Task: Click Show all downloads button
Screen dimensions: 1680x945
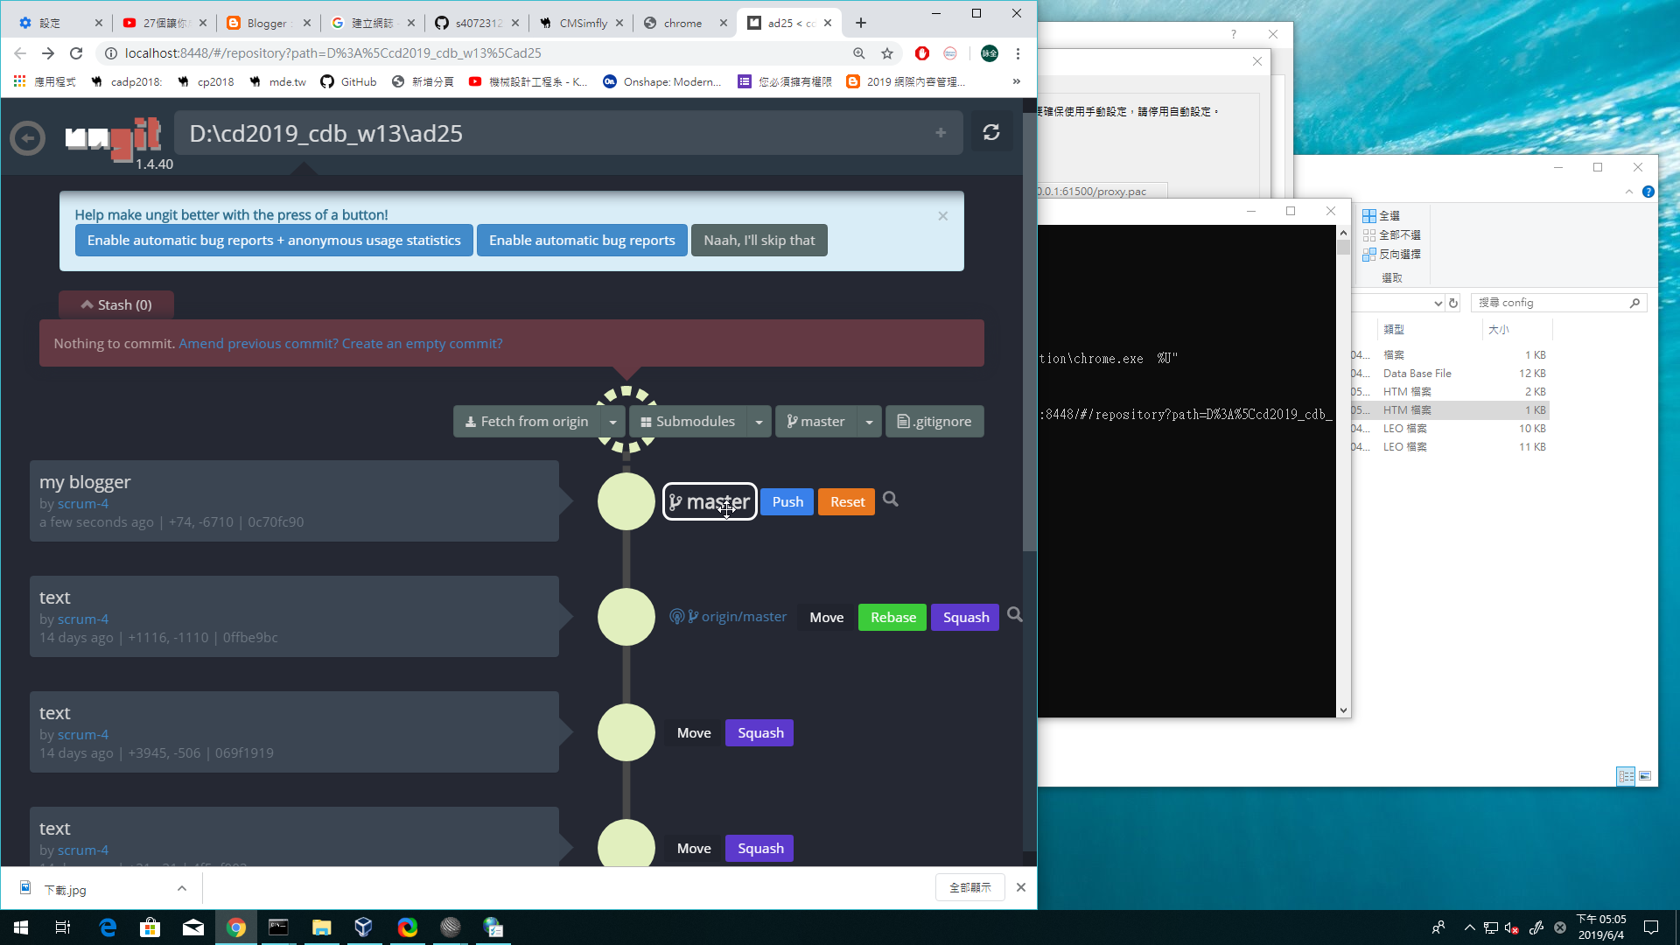Action: pyautogui.click(x=969, y=887)
